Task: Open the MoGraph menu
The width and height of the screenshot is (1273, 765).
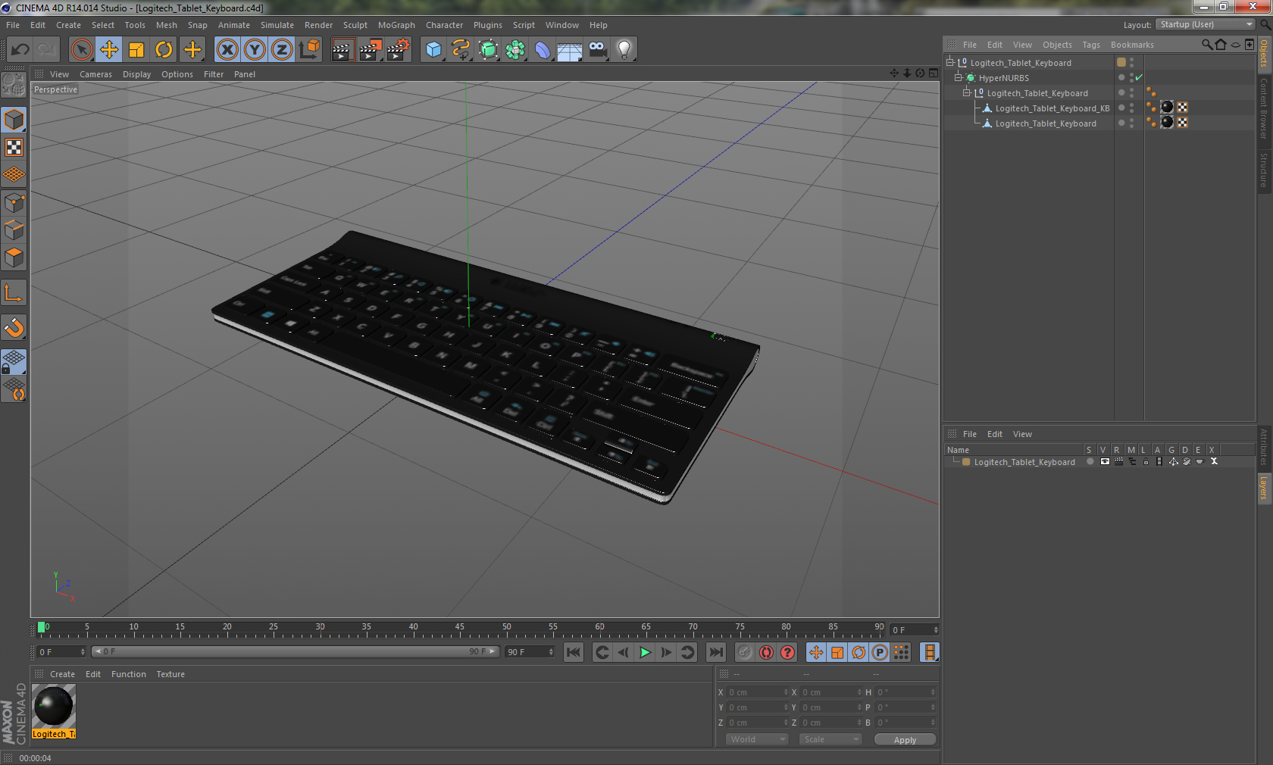Action: coord(396,25)
